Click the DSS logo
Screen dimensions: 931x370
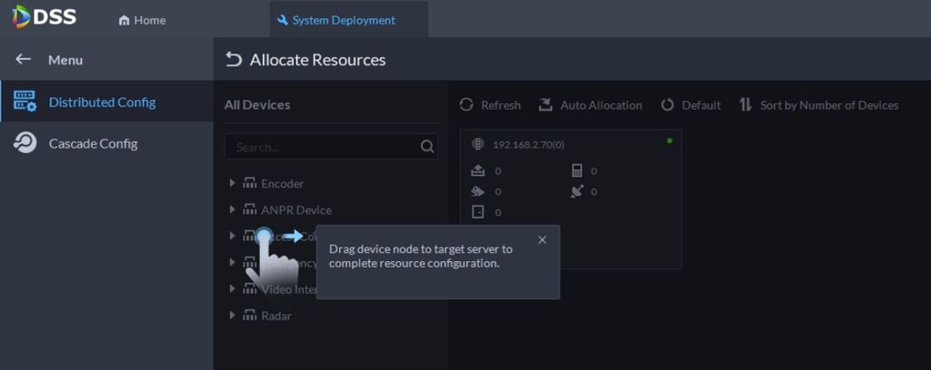[45, 17]
